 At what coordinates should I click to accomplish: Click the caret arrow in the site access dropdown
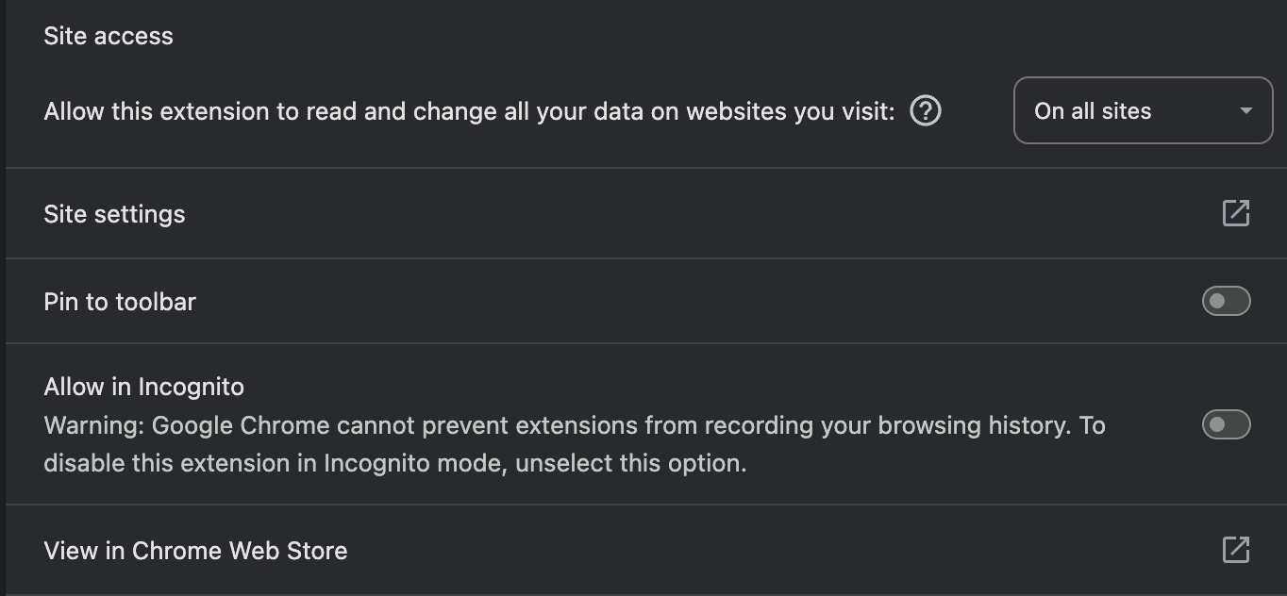[1245, 111]
